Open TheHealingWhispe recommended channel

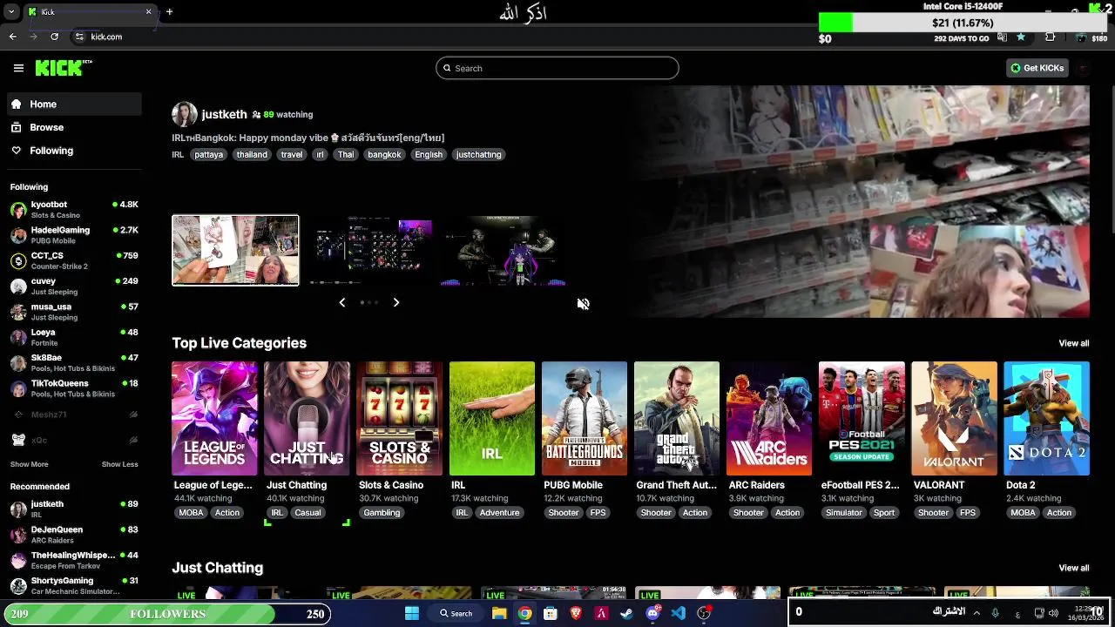[74, 560]
